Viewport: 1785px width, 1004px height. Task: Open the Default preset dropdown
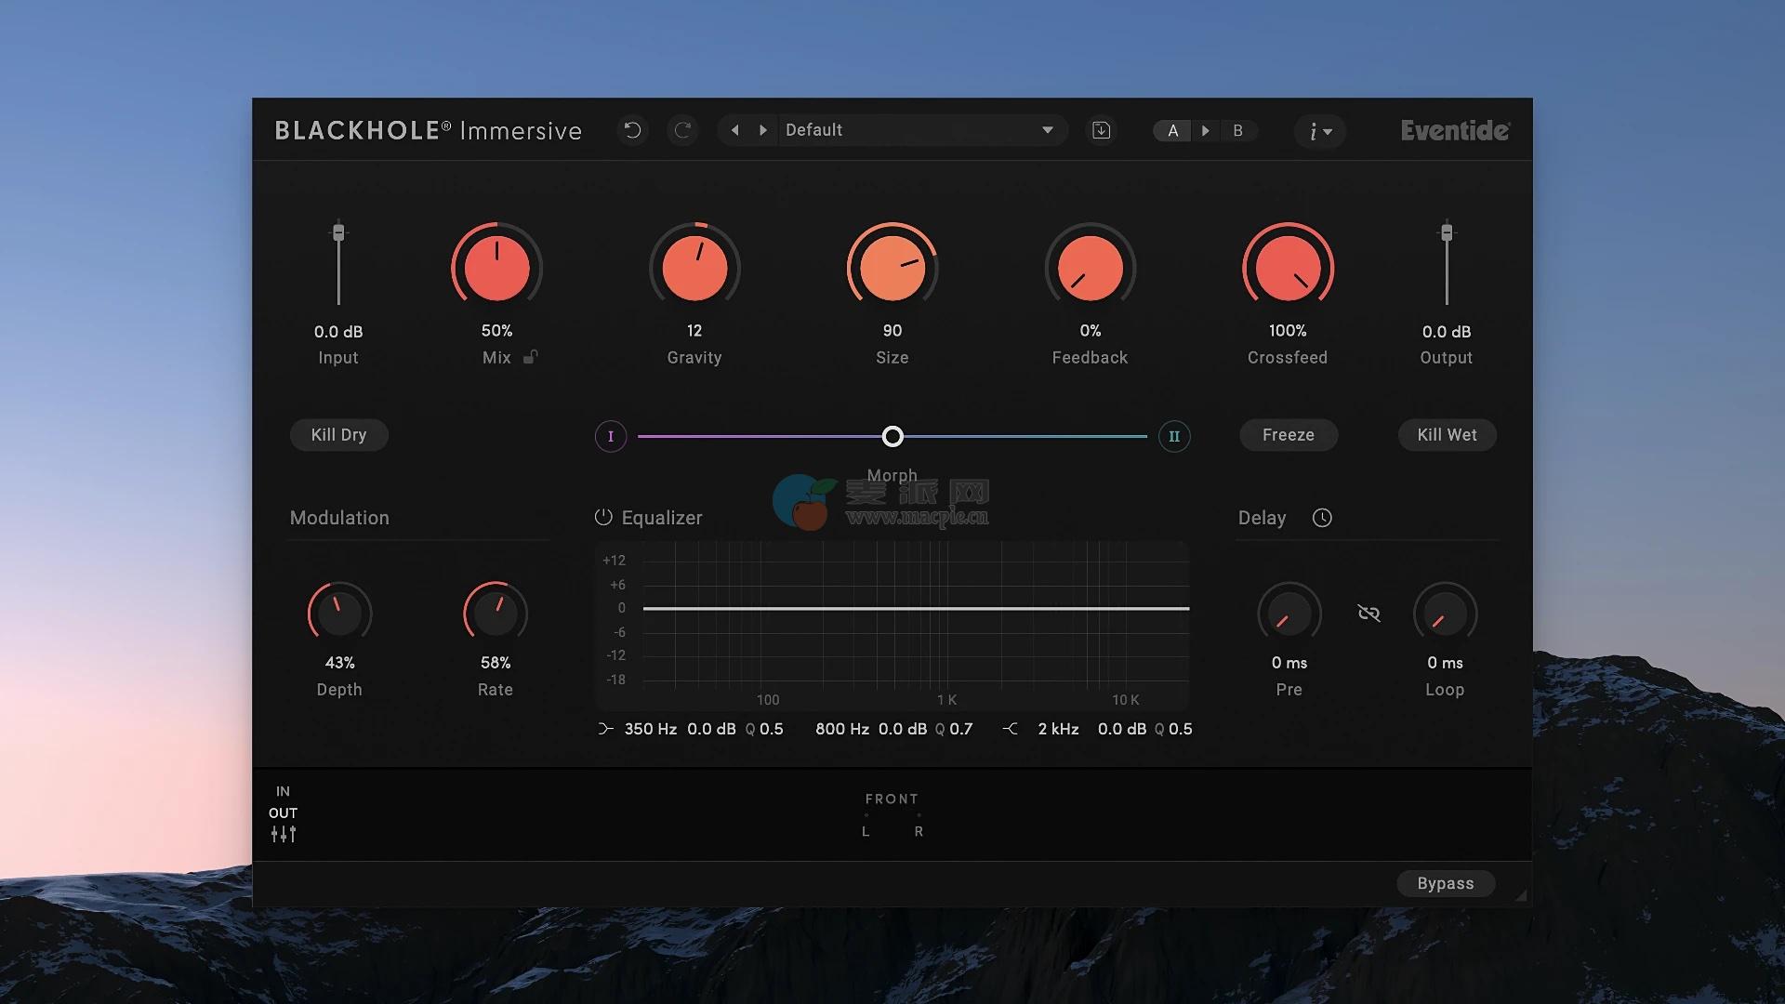1047,130
